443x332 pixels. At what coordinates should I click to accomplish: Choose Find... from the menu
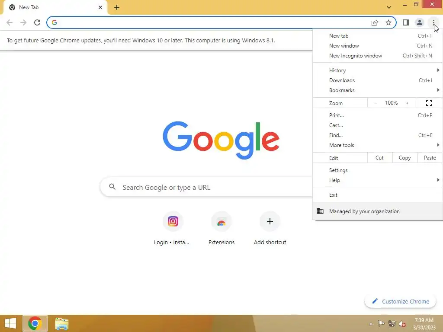tap(378, 135)
